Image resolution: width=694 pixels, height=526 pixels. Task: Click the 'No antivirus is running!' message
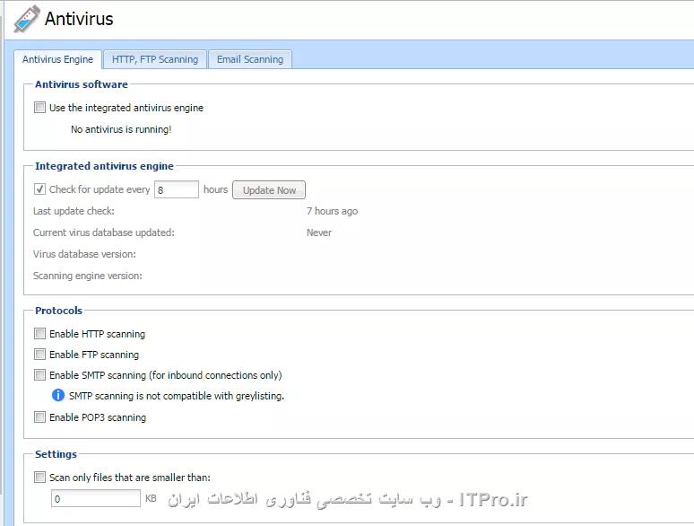(x=121, y=129)
